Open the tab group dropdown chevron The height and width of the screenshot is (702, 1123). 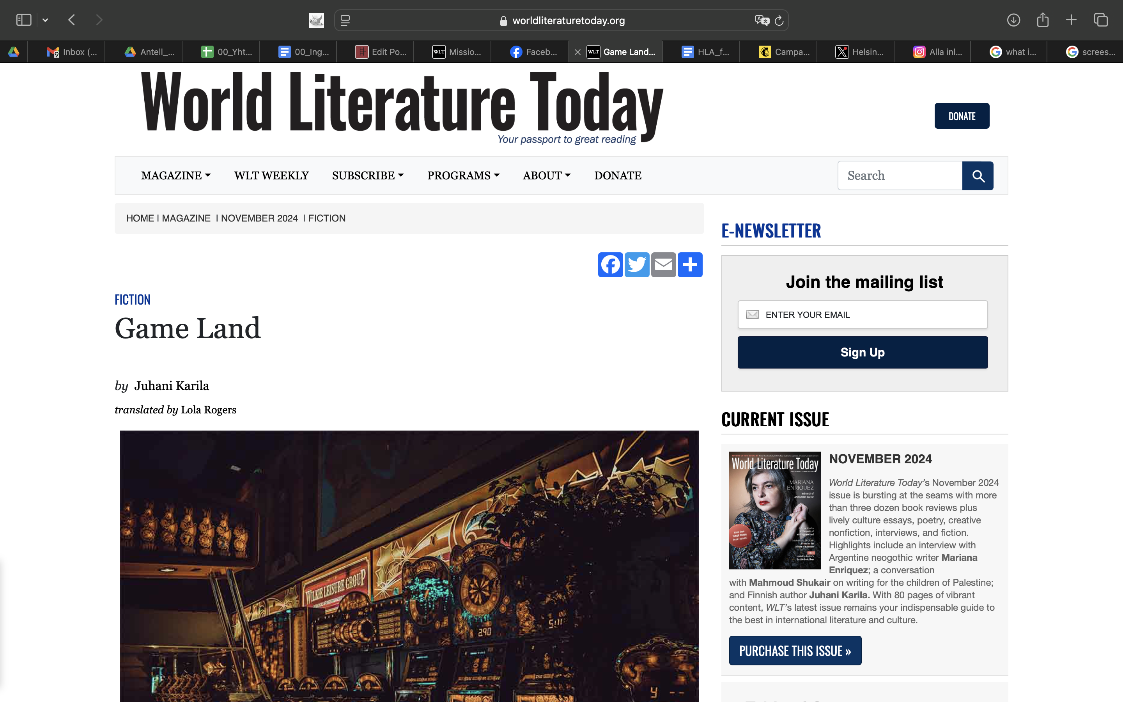tap(45, 20)
